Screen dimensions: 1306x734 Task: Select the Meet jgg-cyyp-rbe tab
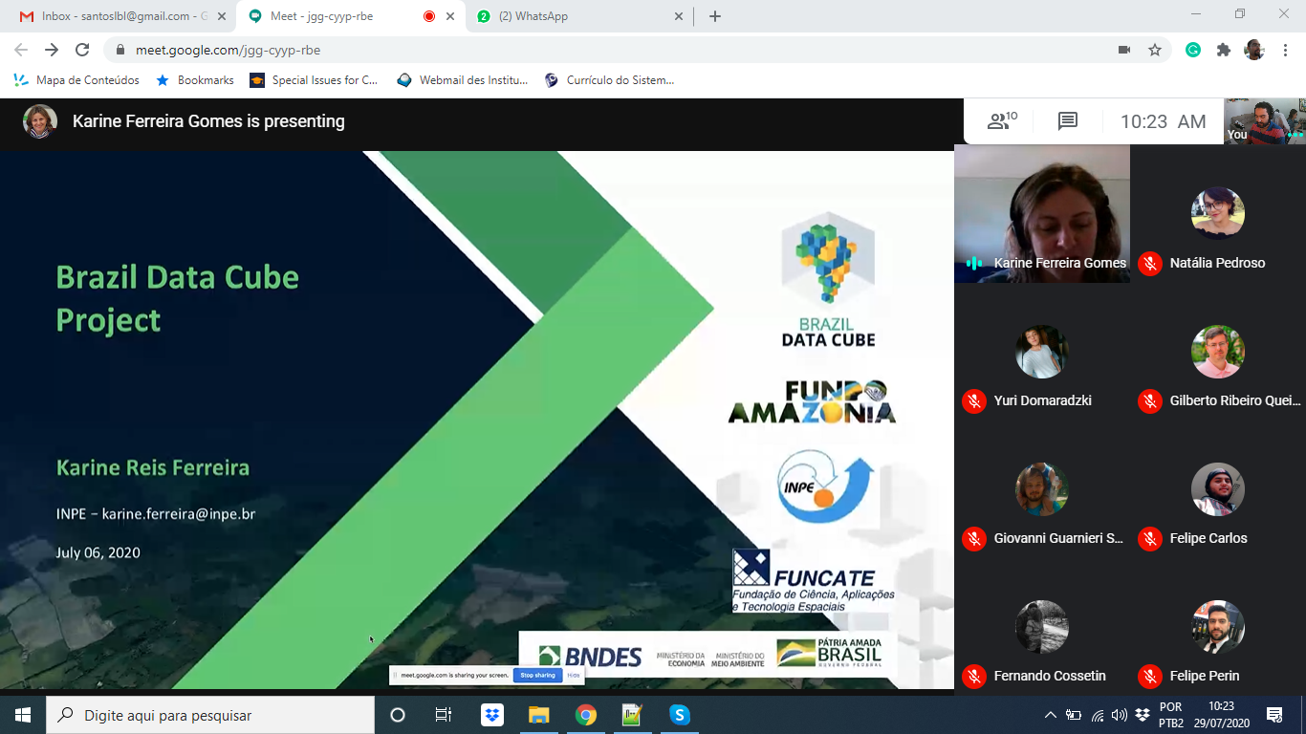pyautogui.click(x=350, y=16)
